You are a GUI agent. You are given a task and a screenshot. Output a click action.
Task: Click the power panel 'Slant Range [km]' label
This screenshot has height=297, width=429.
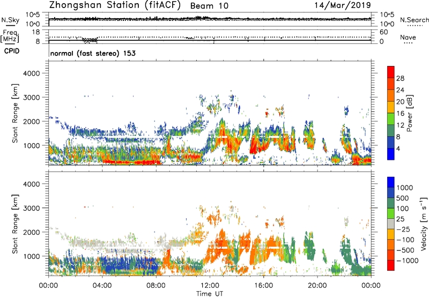pos(15,113)
